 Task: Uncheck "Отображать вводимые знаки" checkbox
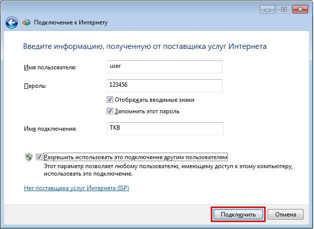pyautogui.click(x=110, y=100)
